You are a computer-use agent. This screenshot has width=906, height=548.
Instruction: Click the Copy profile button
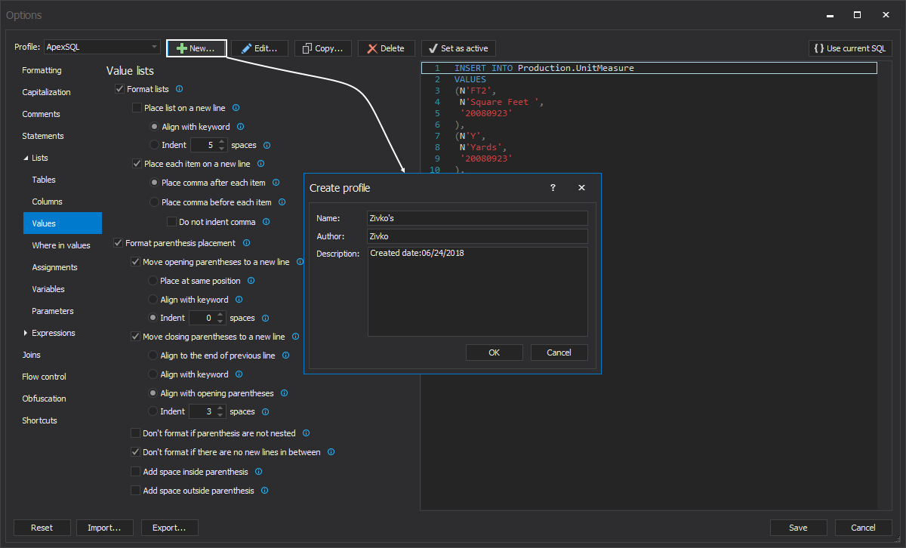(322, 48)
